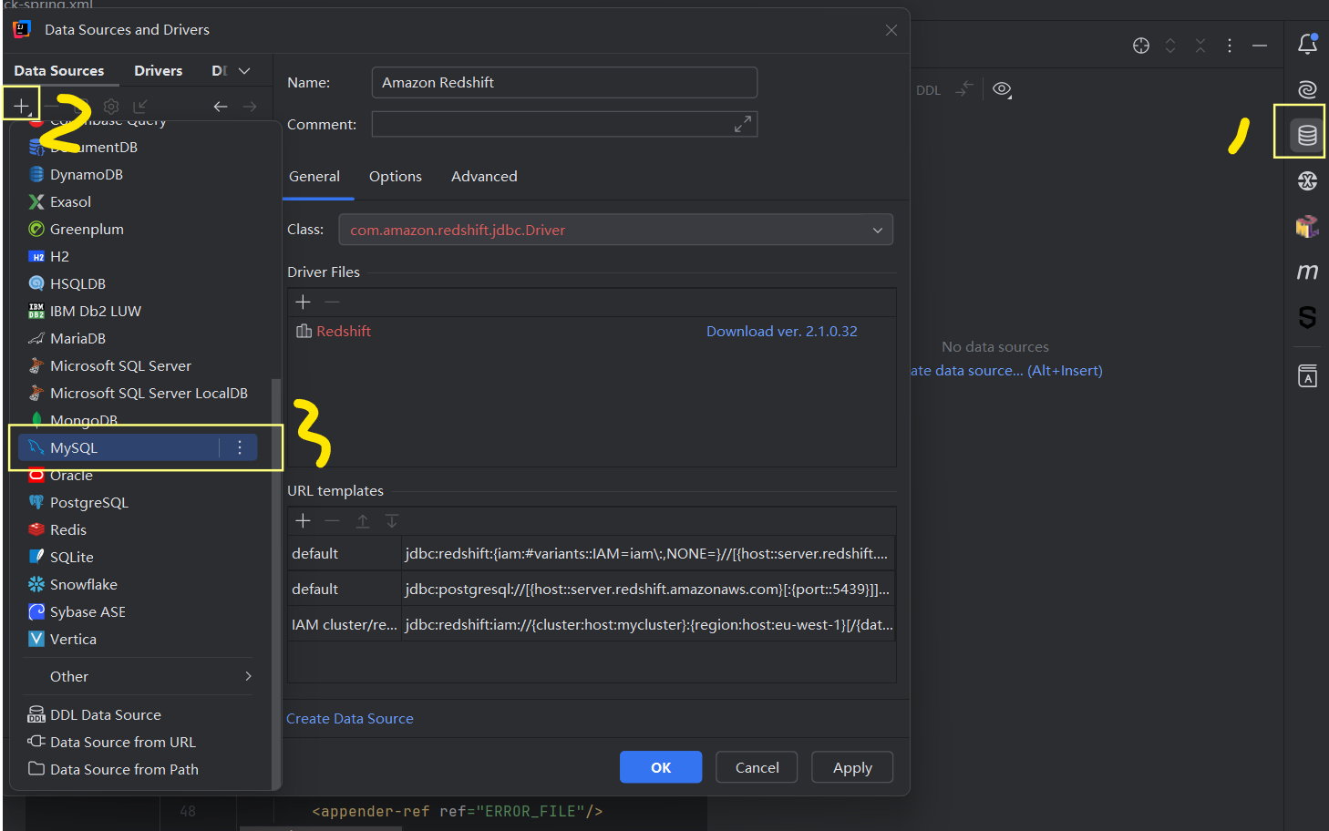This screenshot has height=831, width=1329.
Task: Open the Maven tool window icon
Action: [1307, 272]
